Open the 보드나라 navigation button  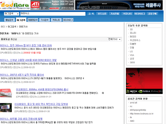point(102,14)
